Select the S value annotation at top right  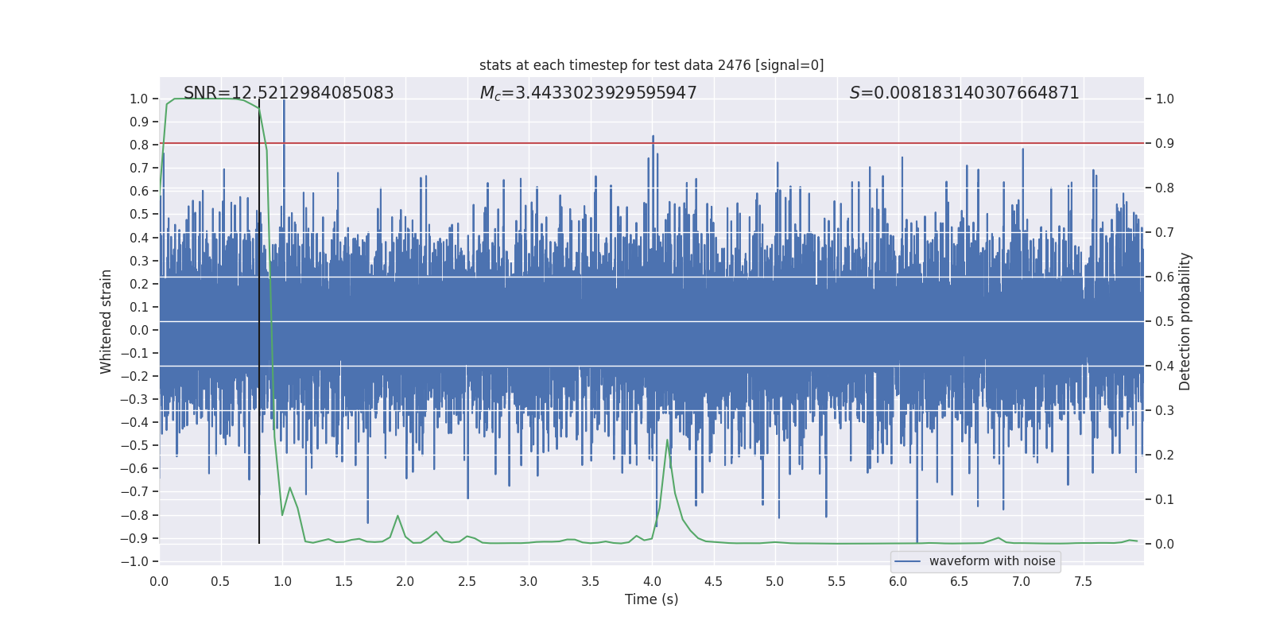click(x=964, y=93)
